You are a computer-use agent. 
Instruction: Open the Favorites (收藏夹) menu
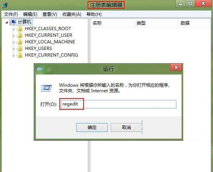pos(72,14)
